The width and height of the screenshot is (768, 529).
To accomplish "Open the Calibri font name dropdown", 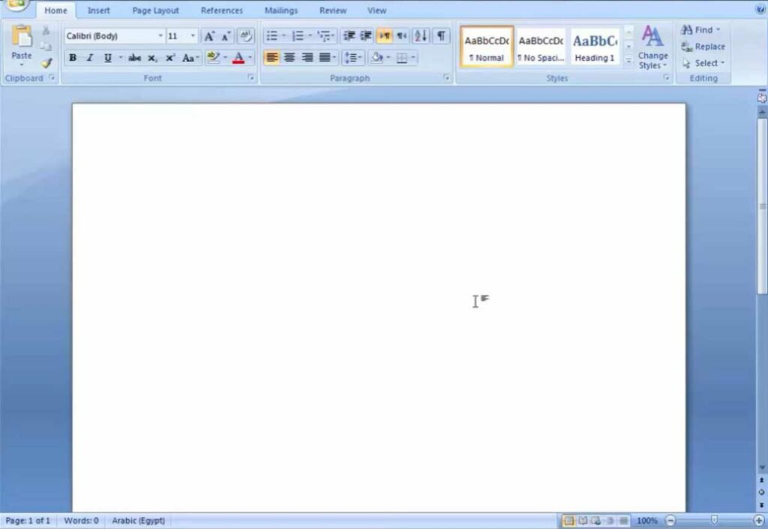I will click(x=160, y=36).
